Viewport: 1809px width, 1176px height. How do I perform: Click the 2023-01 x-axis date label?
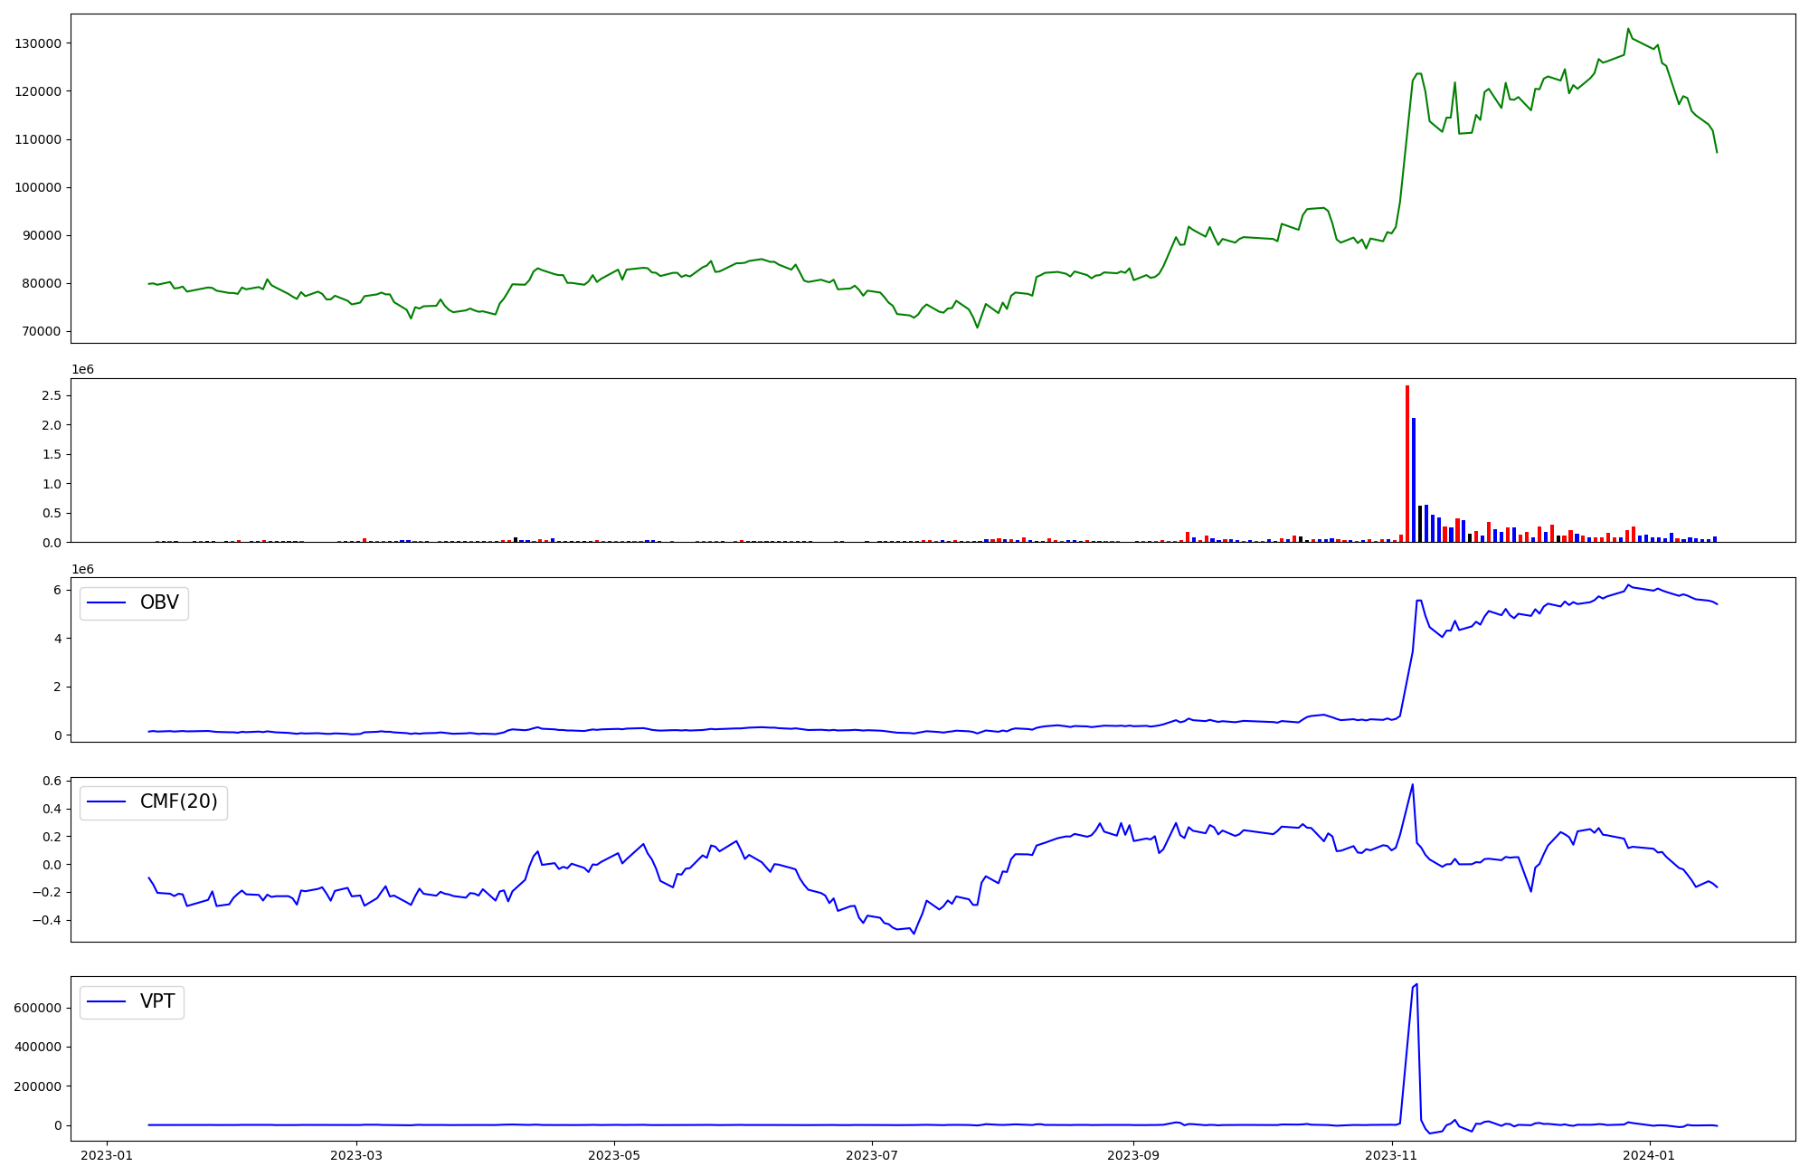pyautogui.click(x=108, y=1155)
